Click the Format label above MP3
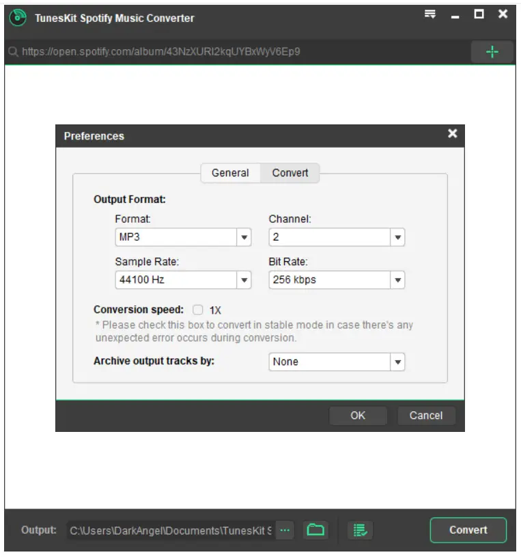 [132, 219]
